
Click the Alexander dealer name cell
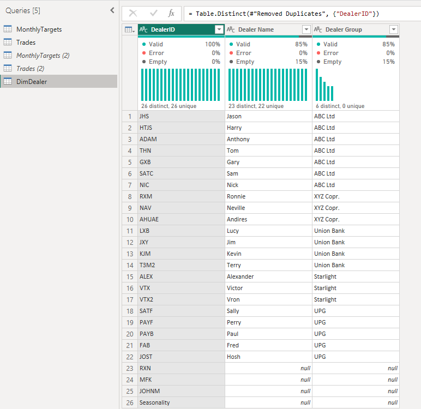click(268, 276)
